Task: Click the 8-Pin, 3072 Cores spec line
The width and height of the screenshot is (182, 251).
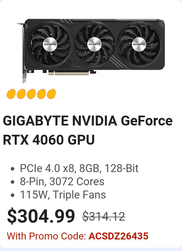Action: 62,182
